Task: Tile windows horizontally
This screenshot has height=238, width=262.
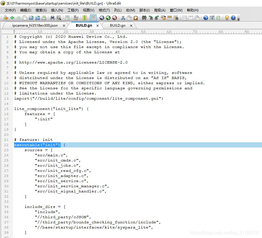Action: click(x=185, y=17)
